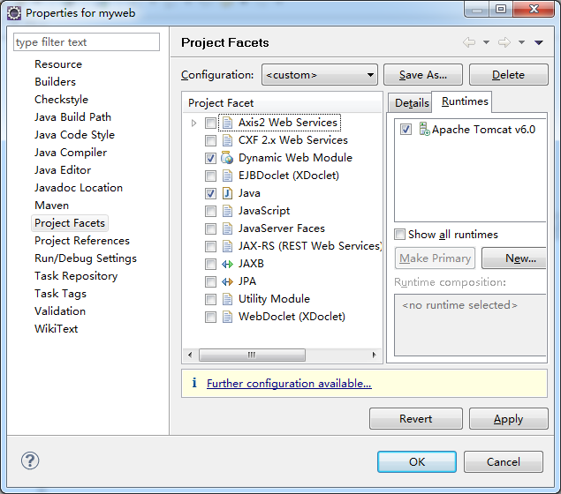Click the facet list scroll left arrow
This screenshot has height=494, width=561.
[x=190, y=355]
